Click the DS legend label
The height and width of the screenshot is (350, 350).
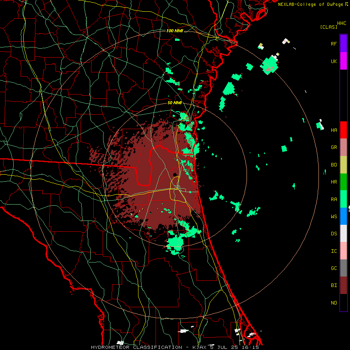334,234
